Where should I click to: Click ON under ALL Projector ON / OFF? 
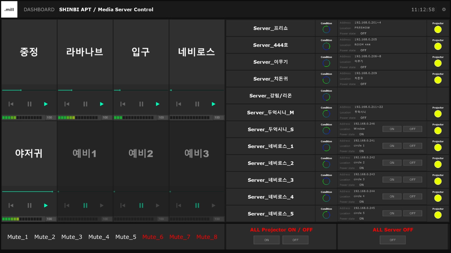(266, 240)
